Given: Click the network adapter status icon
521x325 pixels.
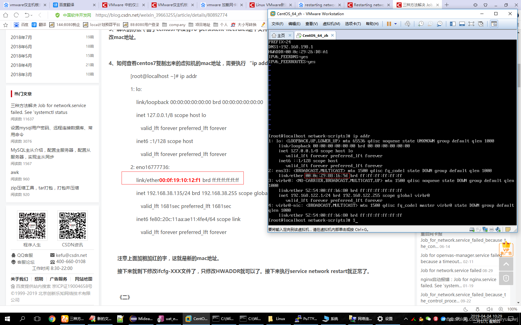Looking at the screenshot, I should coord(485,229).
